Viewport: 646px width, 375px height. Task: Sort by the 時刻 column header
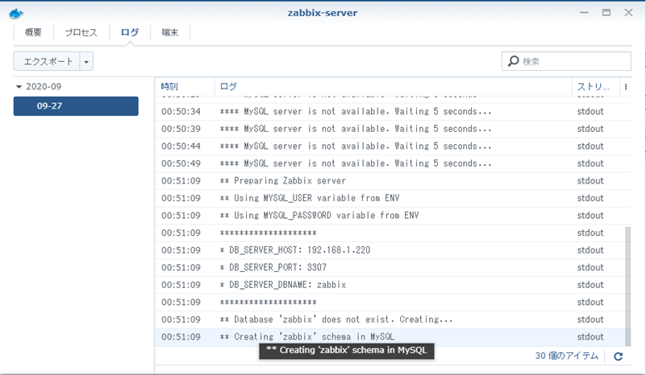coord(185,87)
